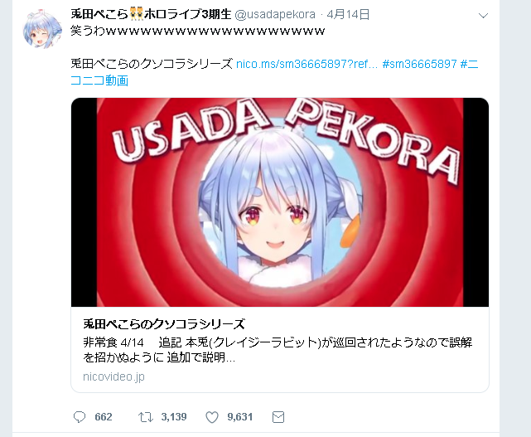Follow the #sm36665897 hashtag

tap(420, 64)
